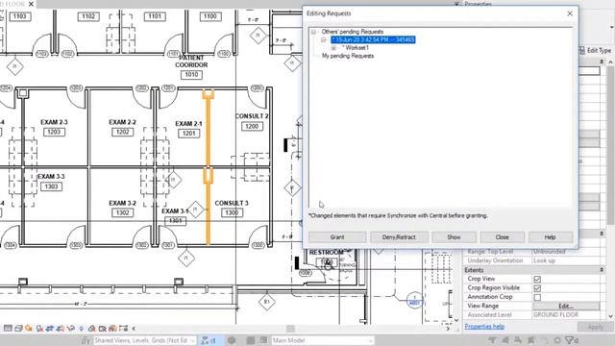Click Background Processes status icon

tap(557, 340)
